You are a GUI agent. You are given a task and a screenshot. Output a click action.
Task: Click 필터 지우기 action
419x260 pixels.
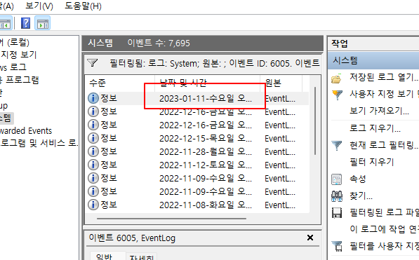coord(372,162)
